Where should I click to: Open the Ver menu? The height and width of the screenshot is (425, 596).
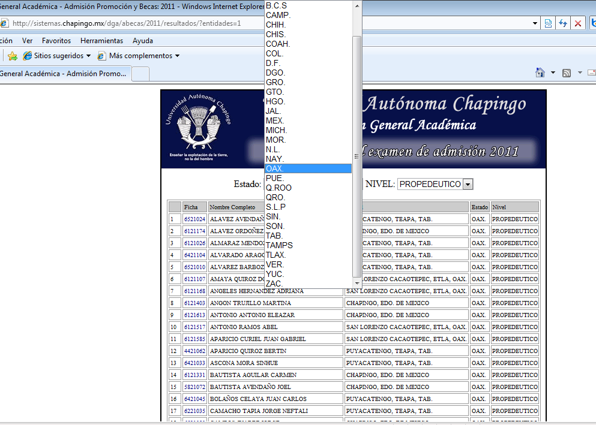tap(27, 41)
